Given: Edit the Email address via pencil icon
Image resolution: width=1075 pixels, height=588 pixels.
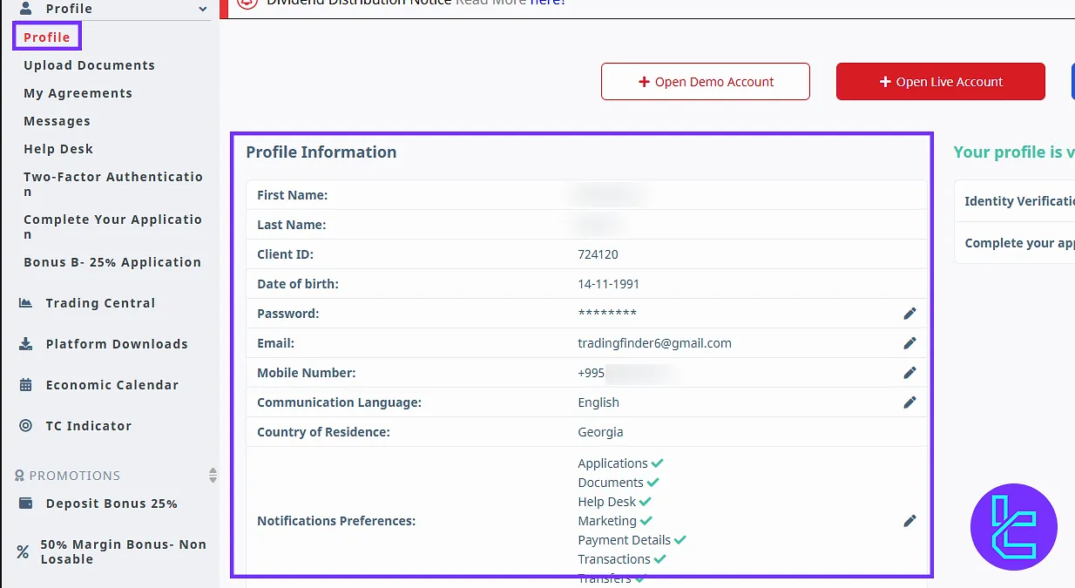Looking at the screenshot, I should pos(909,343).
